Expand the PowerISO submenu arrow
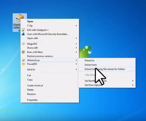This screenshot has height=121, width=146. click(76, 64)
